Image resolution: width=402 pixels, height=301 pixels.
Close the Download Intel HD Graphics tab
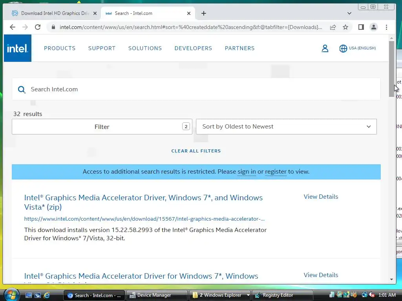click(95, 13)
